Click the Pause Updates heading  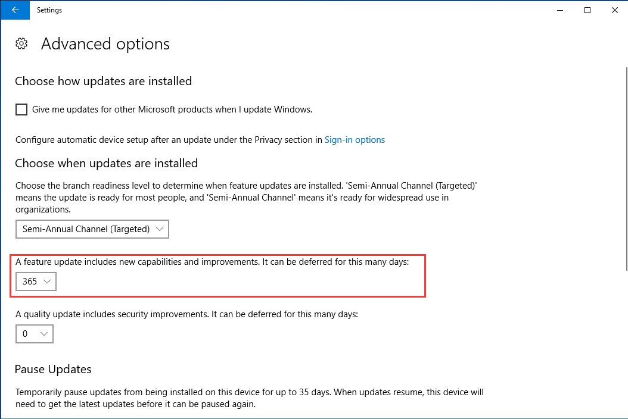pyautogui.click(x=53, y=370)
